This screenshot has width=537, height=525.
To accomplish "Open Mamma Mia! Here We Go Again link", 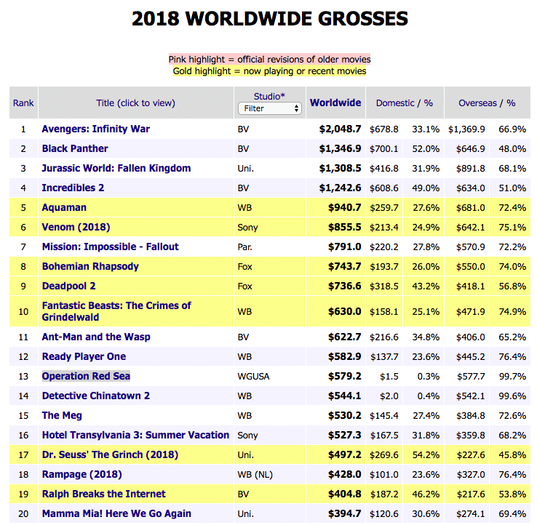I will 116,513.
